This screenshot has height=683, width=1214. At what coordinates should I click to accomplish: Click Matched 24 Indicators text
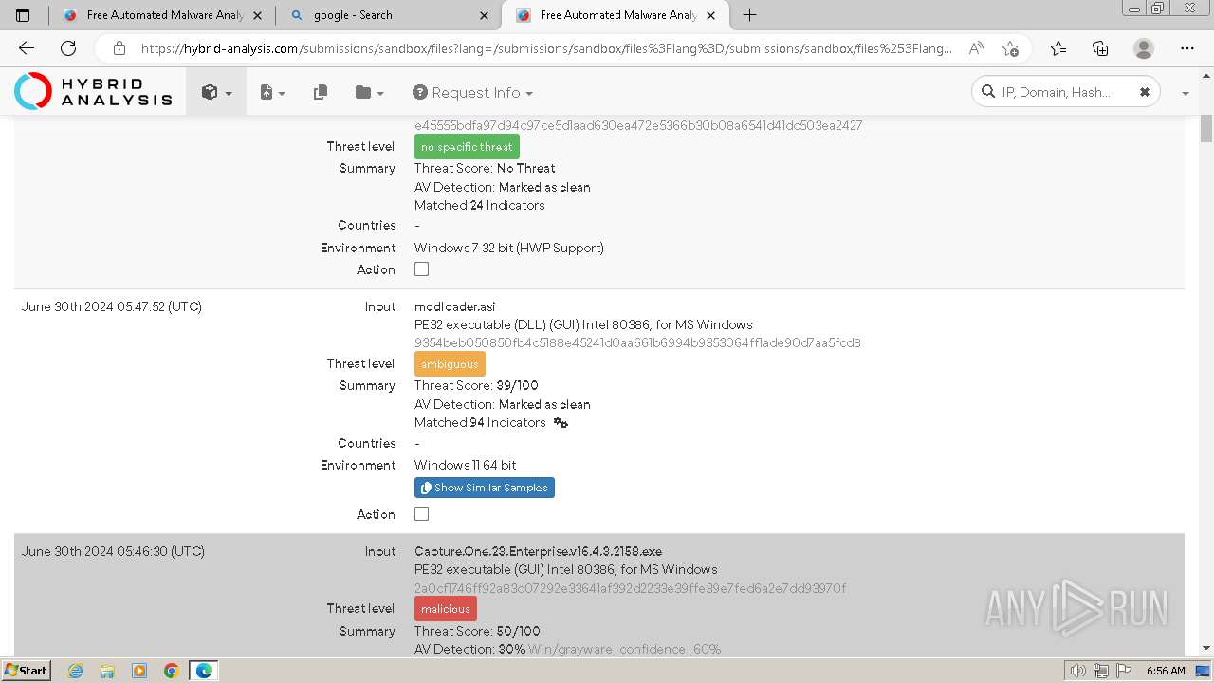pyautogui.click(x=480, y=205)
